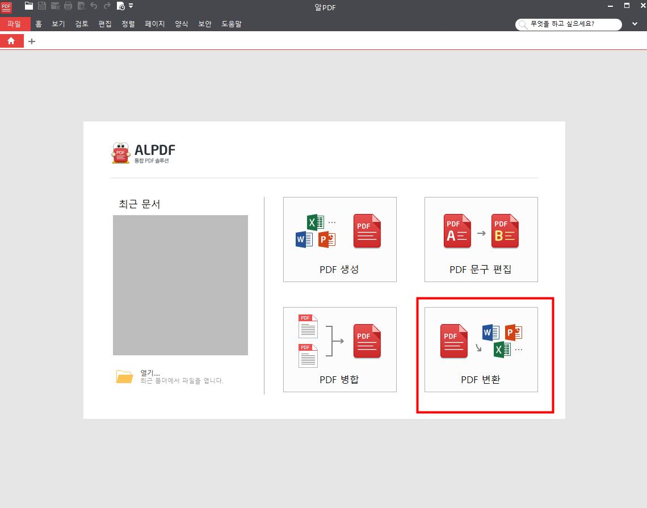Click the ALPDF mascot logo
Viewport: 647px width, 508px height.
[x=120, y=153]
